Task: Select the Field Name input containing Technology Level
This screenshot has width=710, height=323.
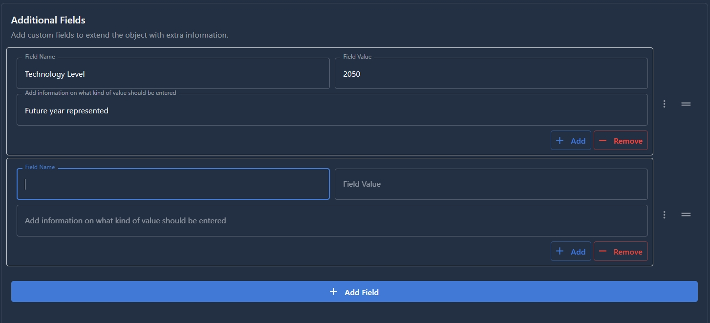Action: tap(173, 73)
